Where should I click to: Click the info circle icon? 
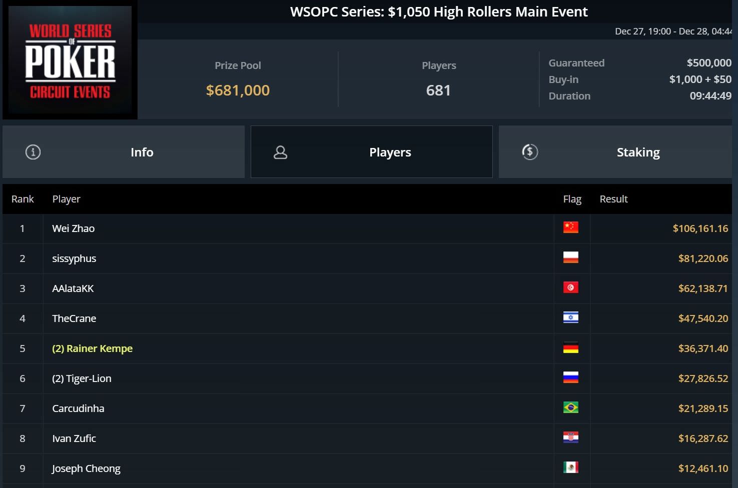tap(33, 152)
